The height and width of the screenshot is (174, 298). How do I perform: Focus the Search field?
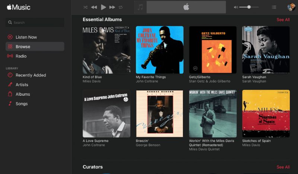tap(35, 22)
